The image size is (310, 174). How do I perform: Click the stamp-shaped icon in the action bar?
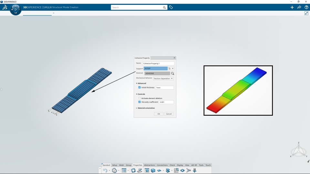(195, 170)
